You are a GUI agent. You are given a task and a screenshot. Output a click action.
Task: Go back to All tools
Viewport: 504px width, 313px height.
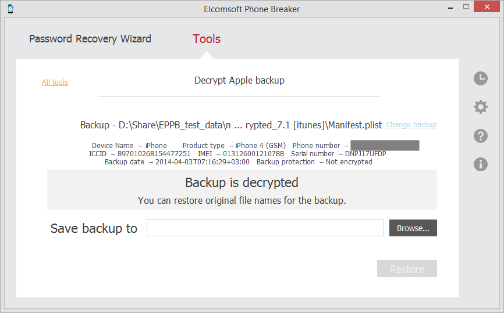point(55,82)
